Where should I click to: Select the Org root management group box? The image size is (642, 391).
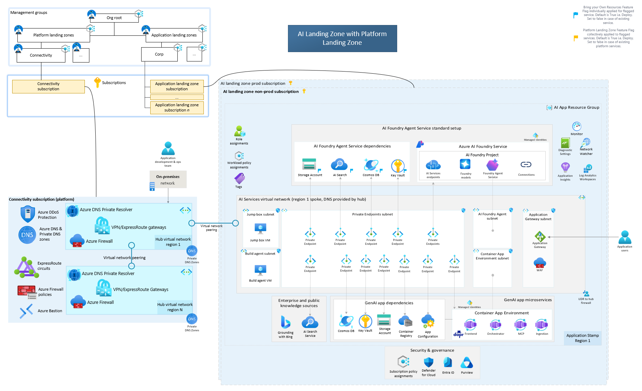114,18
